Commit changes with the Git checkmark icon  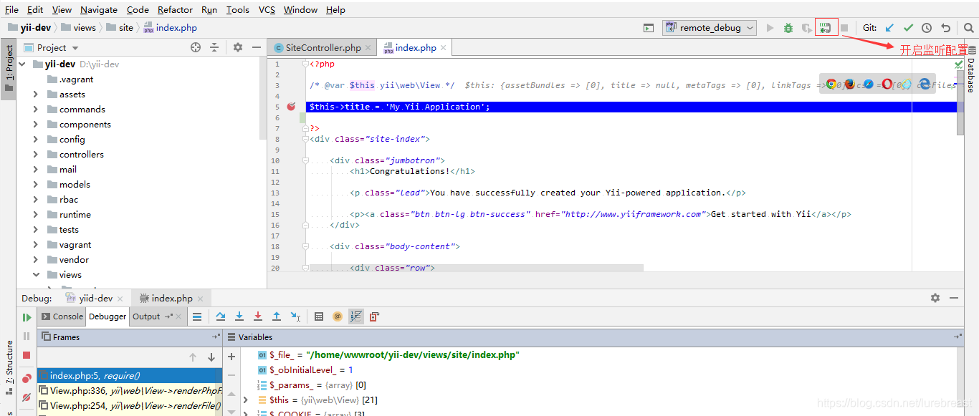tap(907, 26)
